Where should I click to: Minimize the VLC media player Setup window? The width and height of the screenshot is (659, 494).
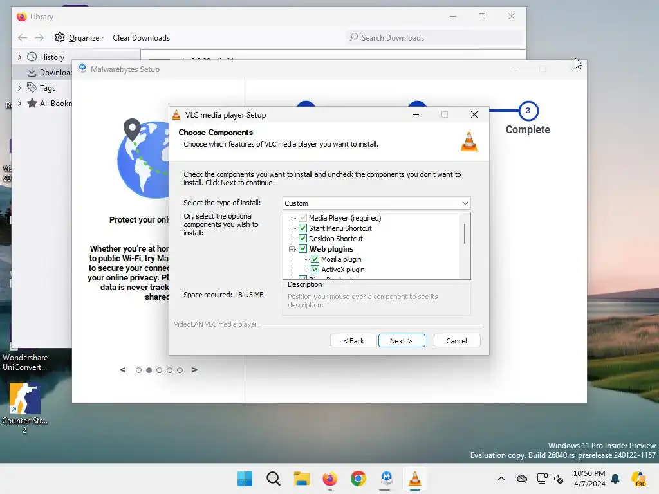(416, 114)
